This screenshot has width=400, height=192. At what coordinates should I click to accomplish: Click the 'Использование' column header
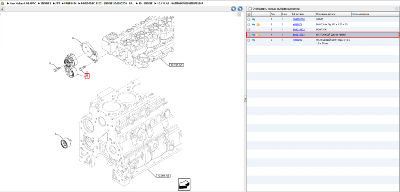360,14
